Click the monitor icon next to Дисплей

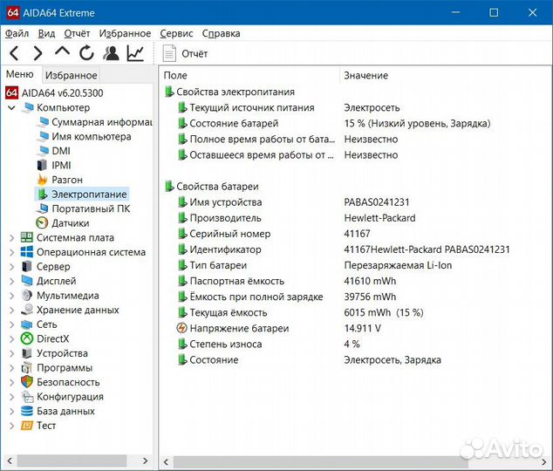(x=27, y=281)
